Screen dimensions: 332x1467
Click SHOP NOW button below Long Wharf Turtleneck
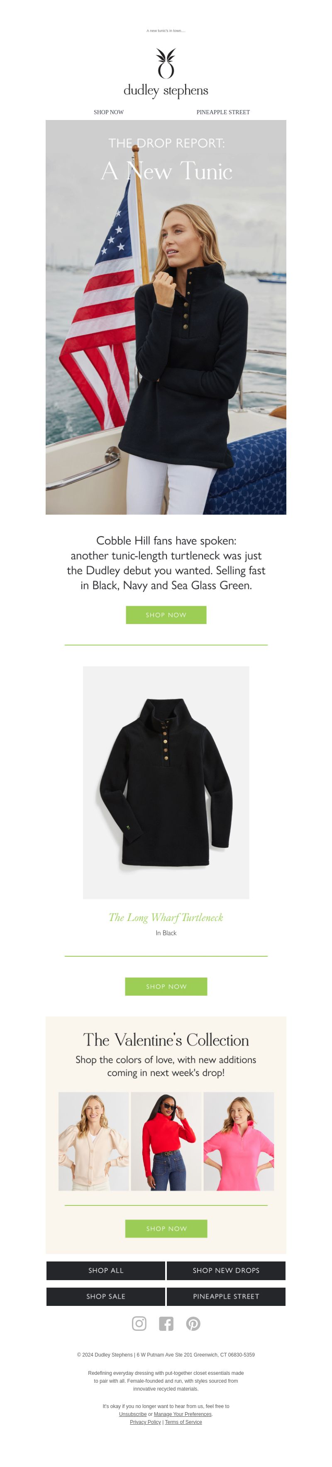point(166,986)
